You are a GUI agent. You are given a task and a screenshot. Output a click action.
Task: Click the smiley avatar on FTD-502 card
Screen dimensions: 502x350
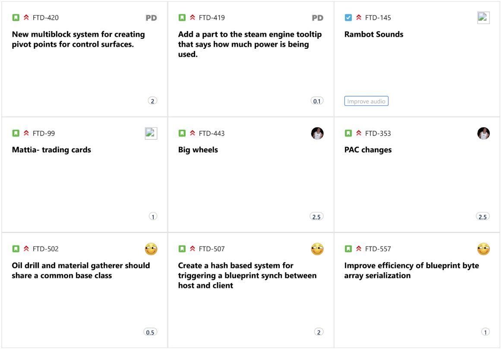point(151,249)
